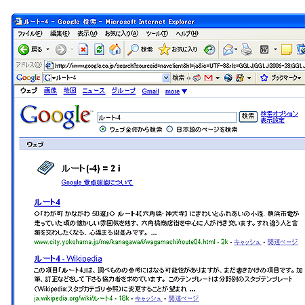Open Forward button history dropdown arrow
Image resolution: width=305 pixels, height=305 pixels.
pyautogui.click(x=72, y=49)
